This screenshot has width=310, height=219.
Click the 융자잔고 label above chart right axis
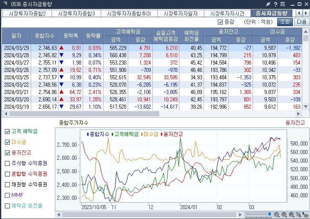click(295, 123)
